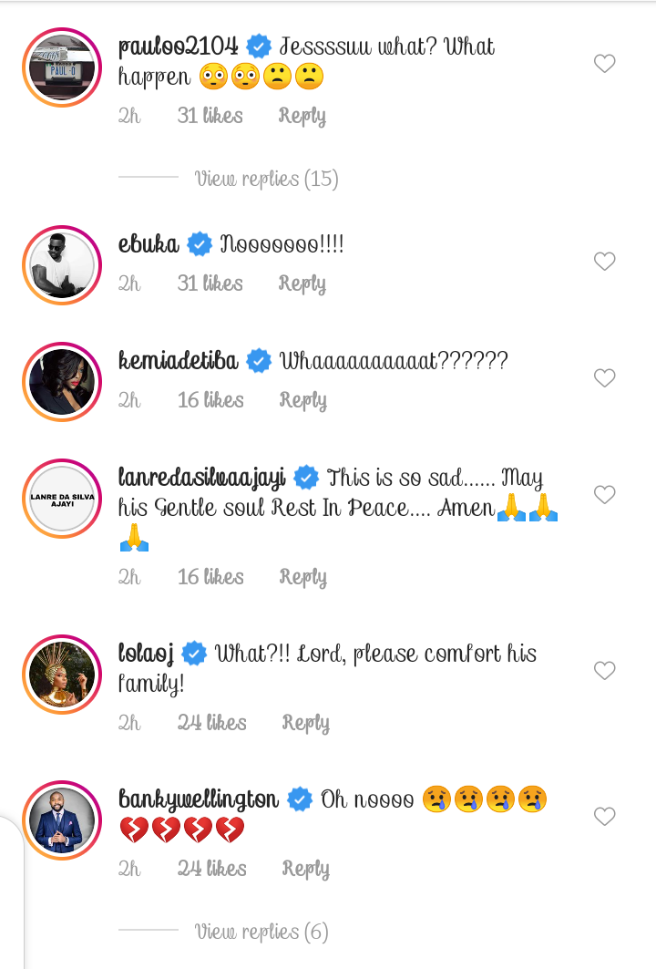Screen dimensions: 656x969
Task: Show 6 replies under bankywellington's comment
Action: point(261,932)
